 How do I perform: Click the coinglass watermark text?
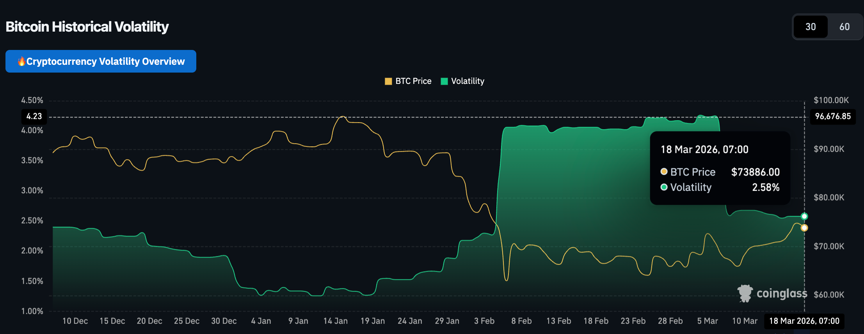pyautogui.click(x=782, y=293)
